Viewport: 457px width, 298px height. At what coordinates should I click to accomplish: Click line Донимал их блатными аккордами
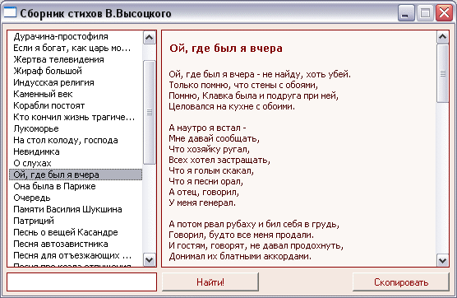(x=240, y=256)
